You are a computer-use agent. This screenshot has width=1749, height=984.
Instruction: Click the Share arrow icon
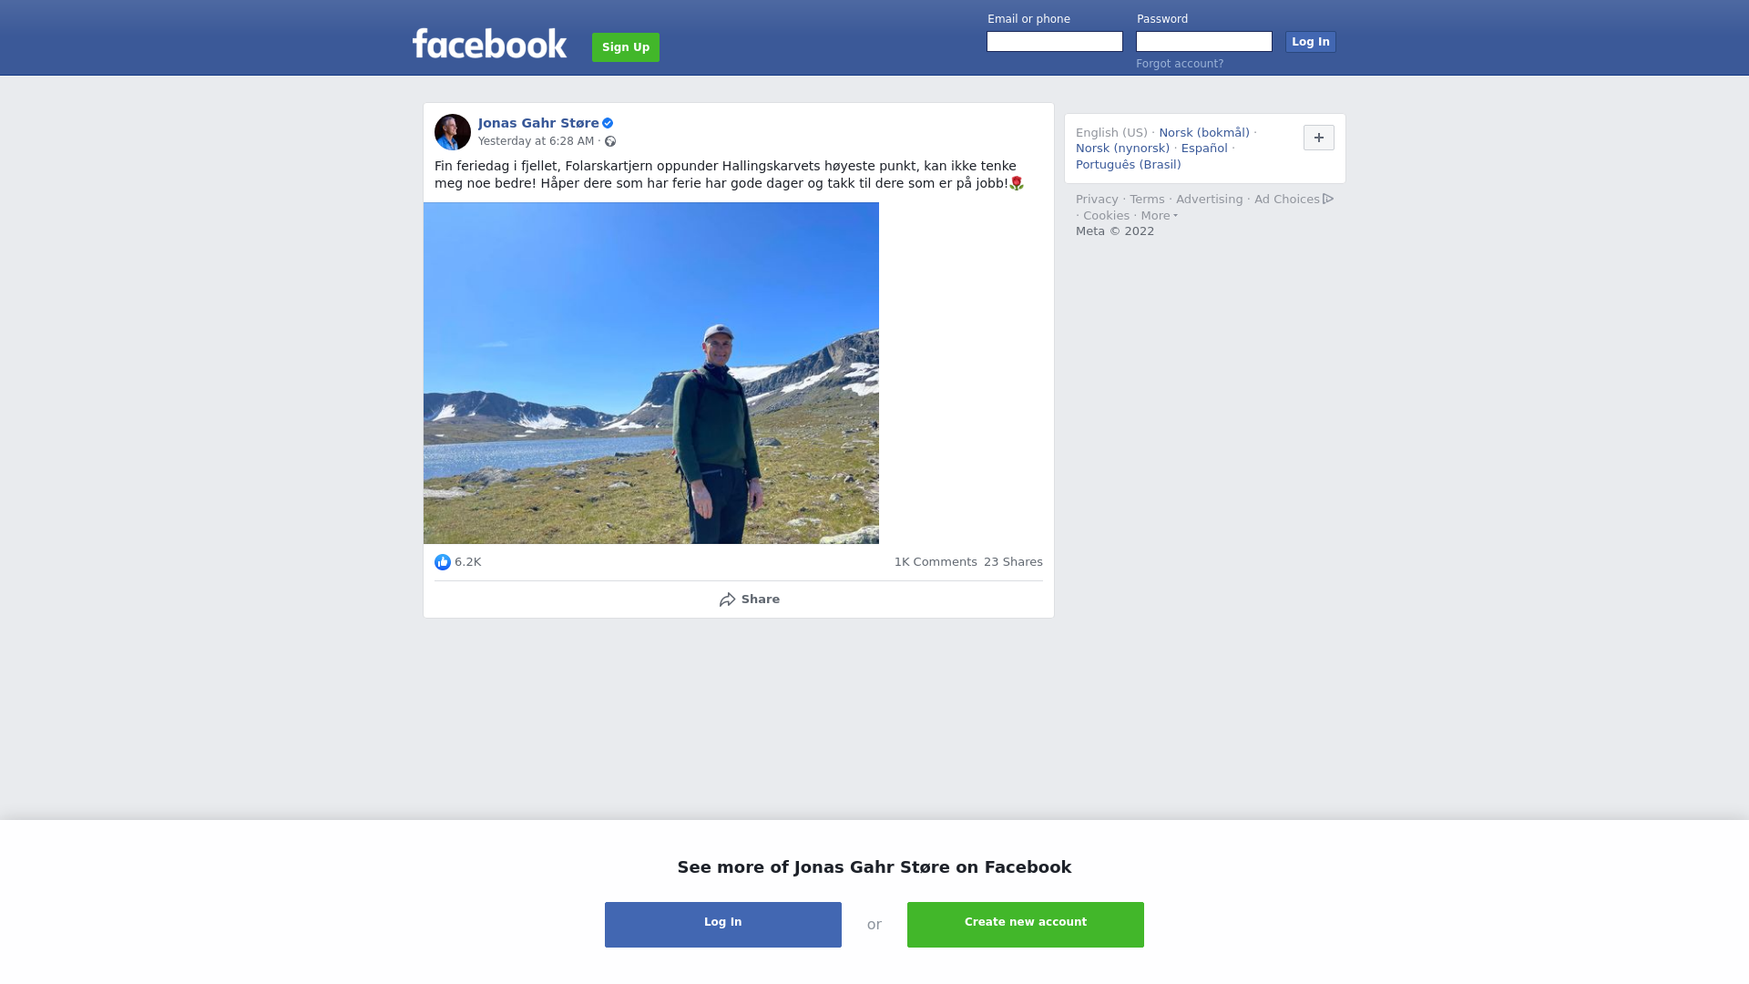(728, 600)
